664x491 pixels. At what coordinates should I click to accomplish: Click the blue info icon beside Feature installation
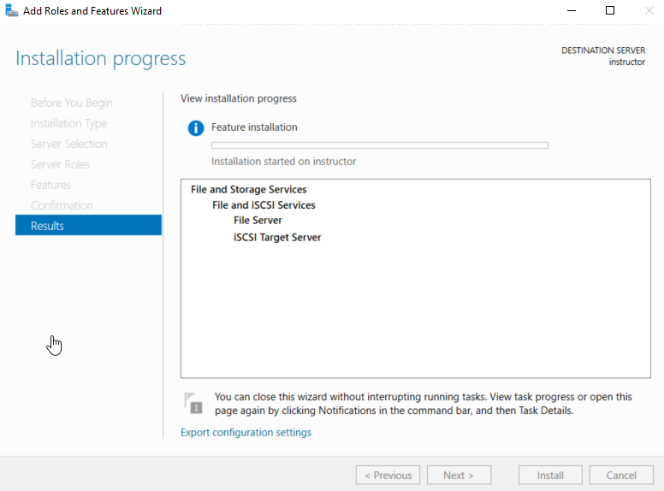[x=196, y=127]
